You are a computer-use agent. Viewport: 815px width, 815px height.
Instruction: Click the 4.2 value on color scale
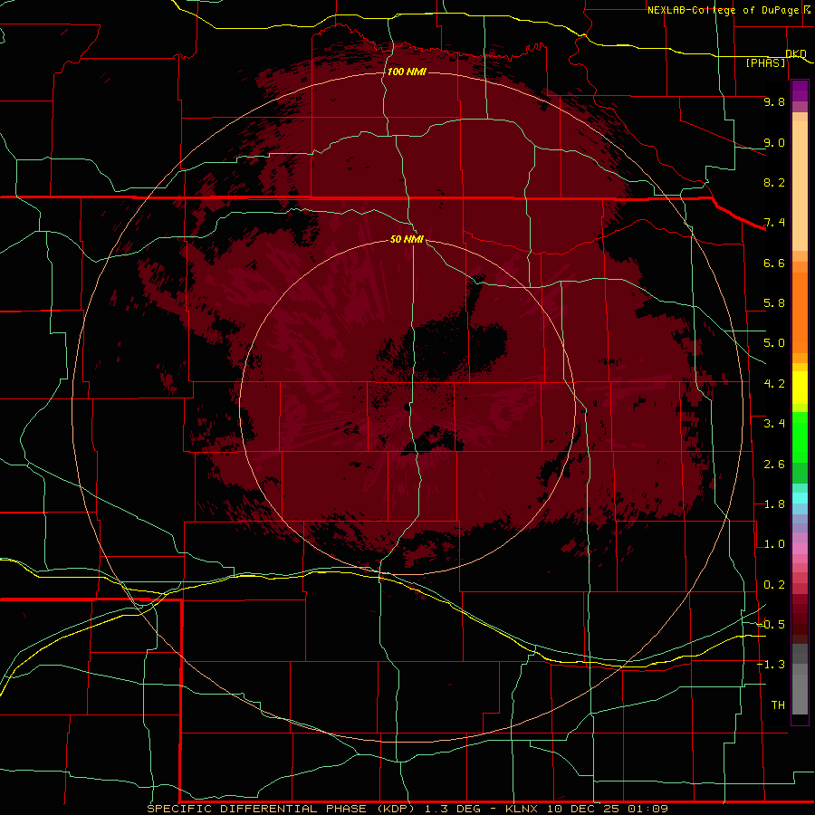click(774, 384)
